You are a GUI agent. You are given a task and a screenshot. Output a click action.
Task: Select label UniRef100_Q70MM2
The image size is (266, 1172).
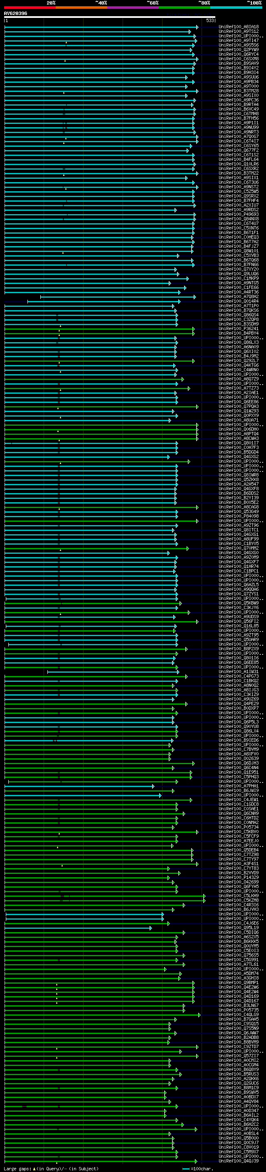[239, 548]
